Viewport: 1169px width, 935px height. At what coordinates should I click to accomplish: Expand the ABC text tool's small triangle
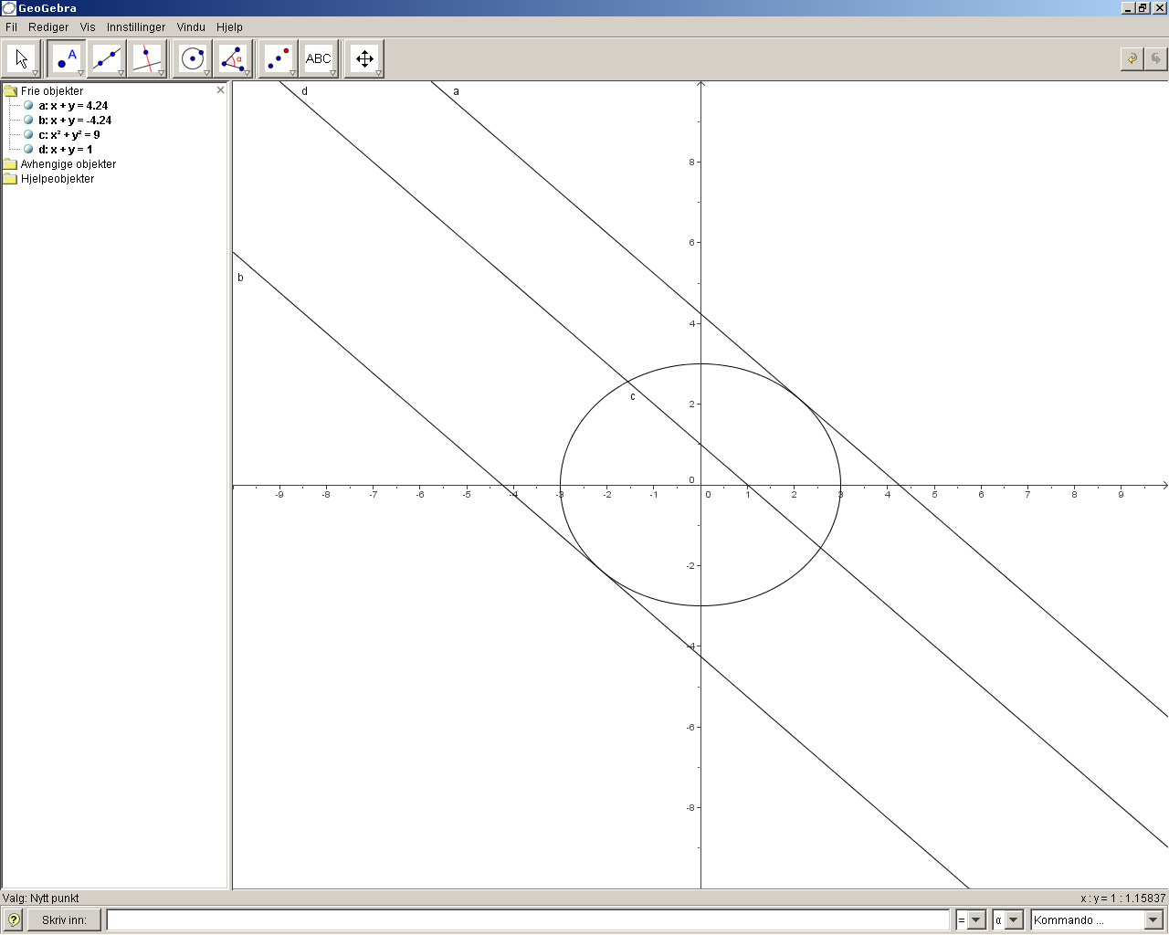click(332, 73)
